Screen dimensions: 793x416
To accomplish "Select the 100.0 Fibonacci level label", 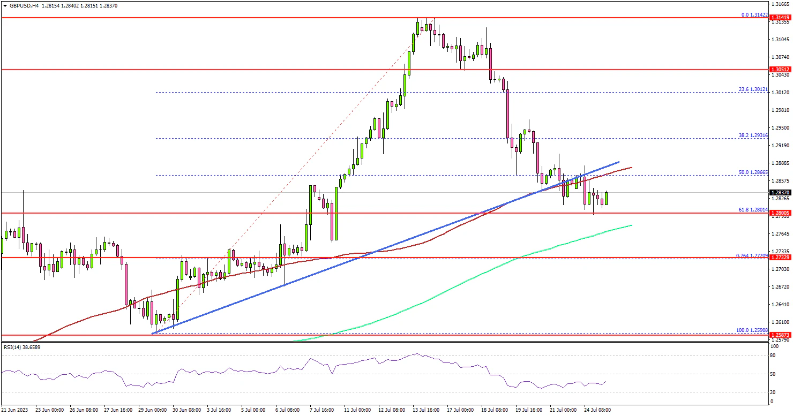I will pos(752,330).
